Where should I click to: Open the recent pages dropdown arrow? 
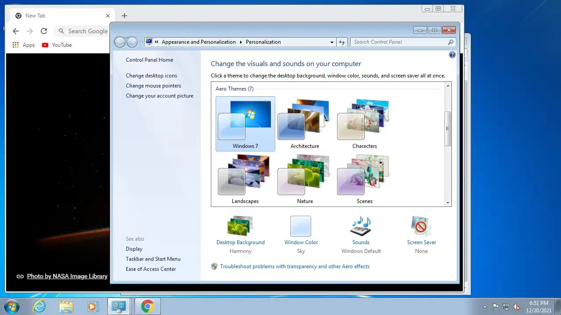[x=141, y=42]
